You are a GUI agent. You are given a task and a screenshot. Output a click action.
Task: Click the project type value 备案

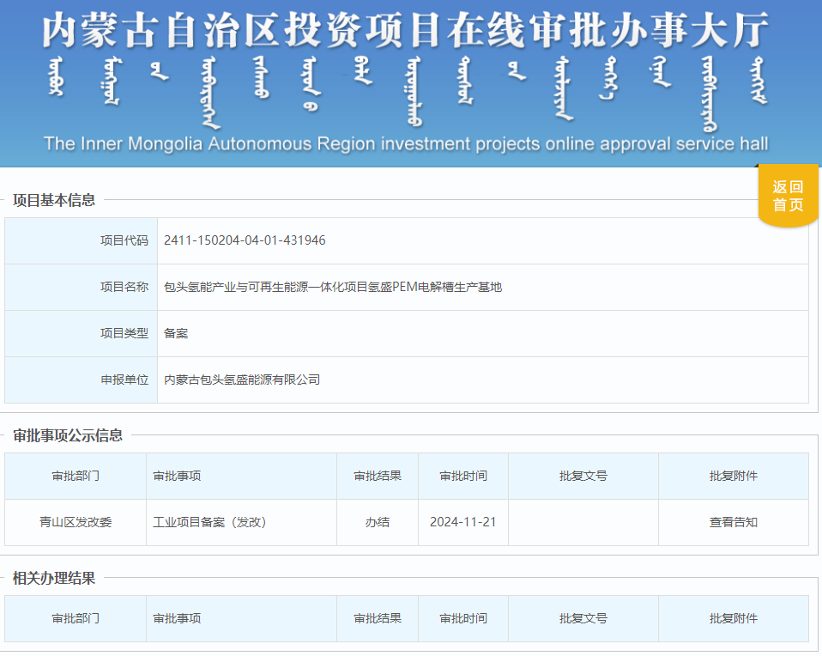(x=176, y=333)
